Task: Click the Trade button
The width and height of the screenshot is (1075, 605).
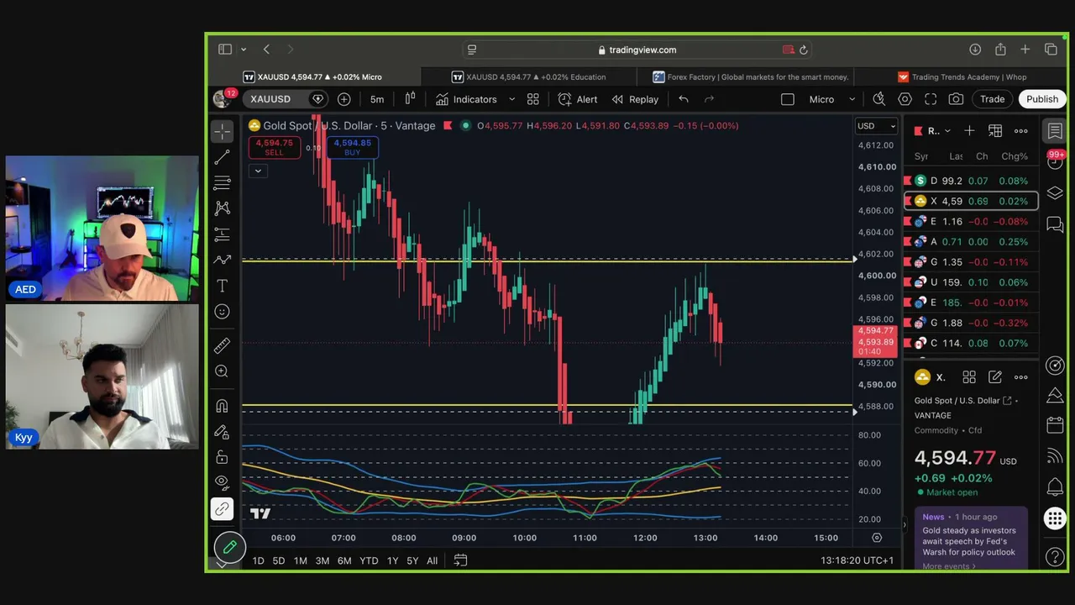Action: [x=992, y=99]
